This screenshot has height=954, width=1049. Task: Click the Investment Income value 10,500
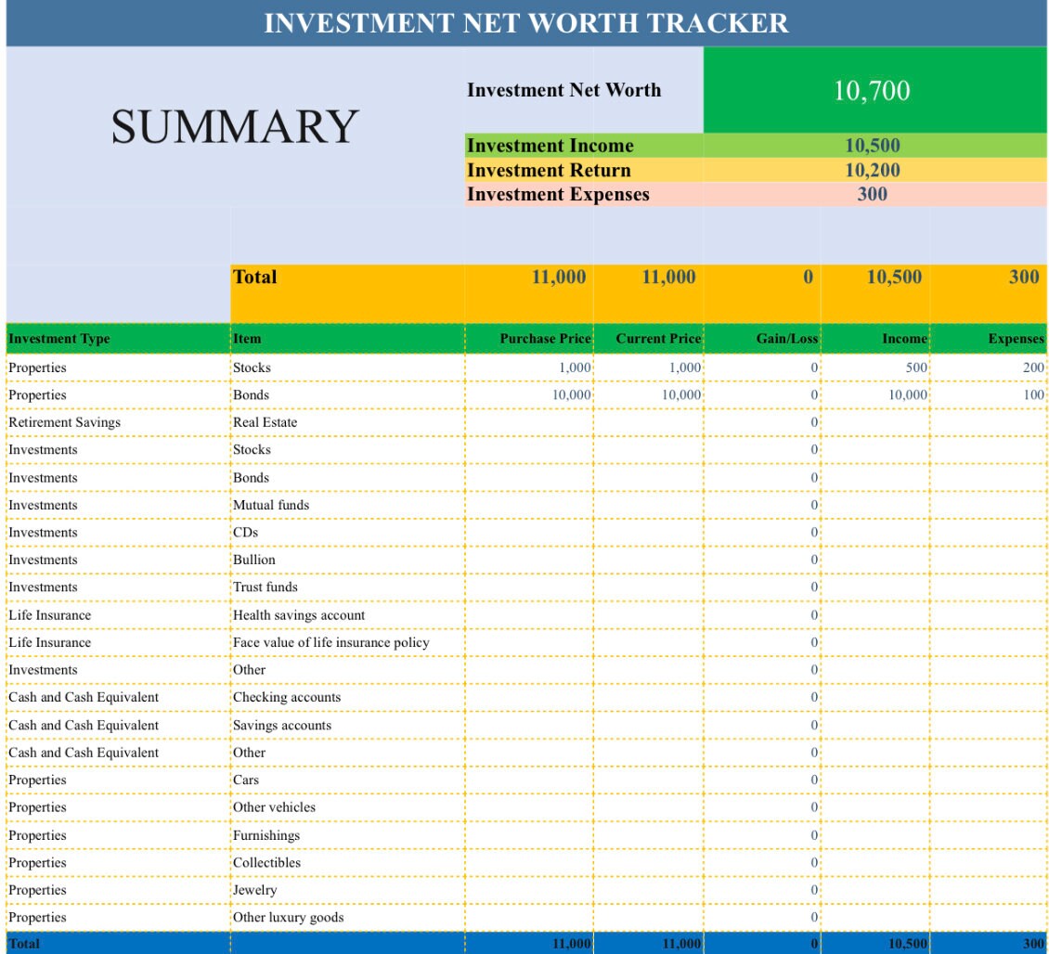(x=873, y=145)
